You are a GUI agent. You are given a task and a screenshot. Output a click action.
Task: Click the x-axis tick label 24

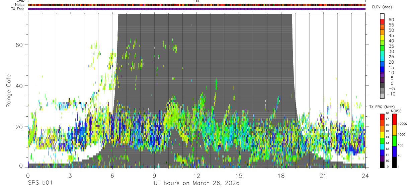[365, 176]
